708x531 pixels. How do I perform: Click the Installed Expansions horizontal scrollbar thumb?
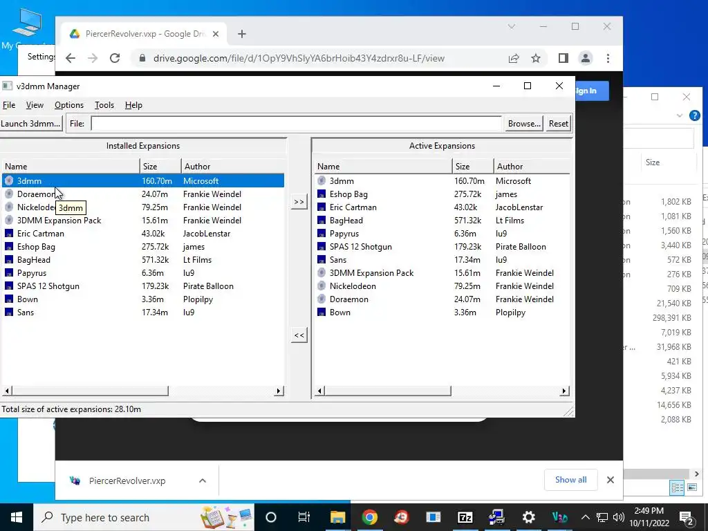pos(90,391)
